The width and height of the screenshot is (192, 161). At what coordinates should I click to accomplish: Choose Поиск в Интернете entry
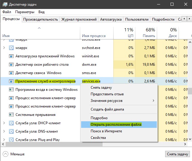tap(119, 131)
